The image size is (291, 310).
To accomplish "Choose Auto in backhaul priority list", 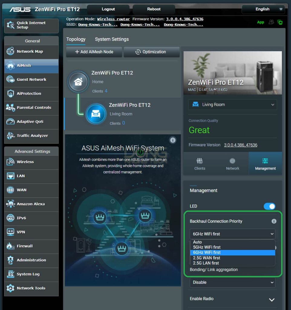I will pyautogui.click(x=232, y=242).
